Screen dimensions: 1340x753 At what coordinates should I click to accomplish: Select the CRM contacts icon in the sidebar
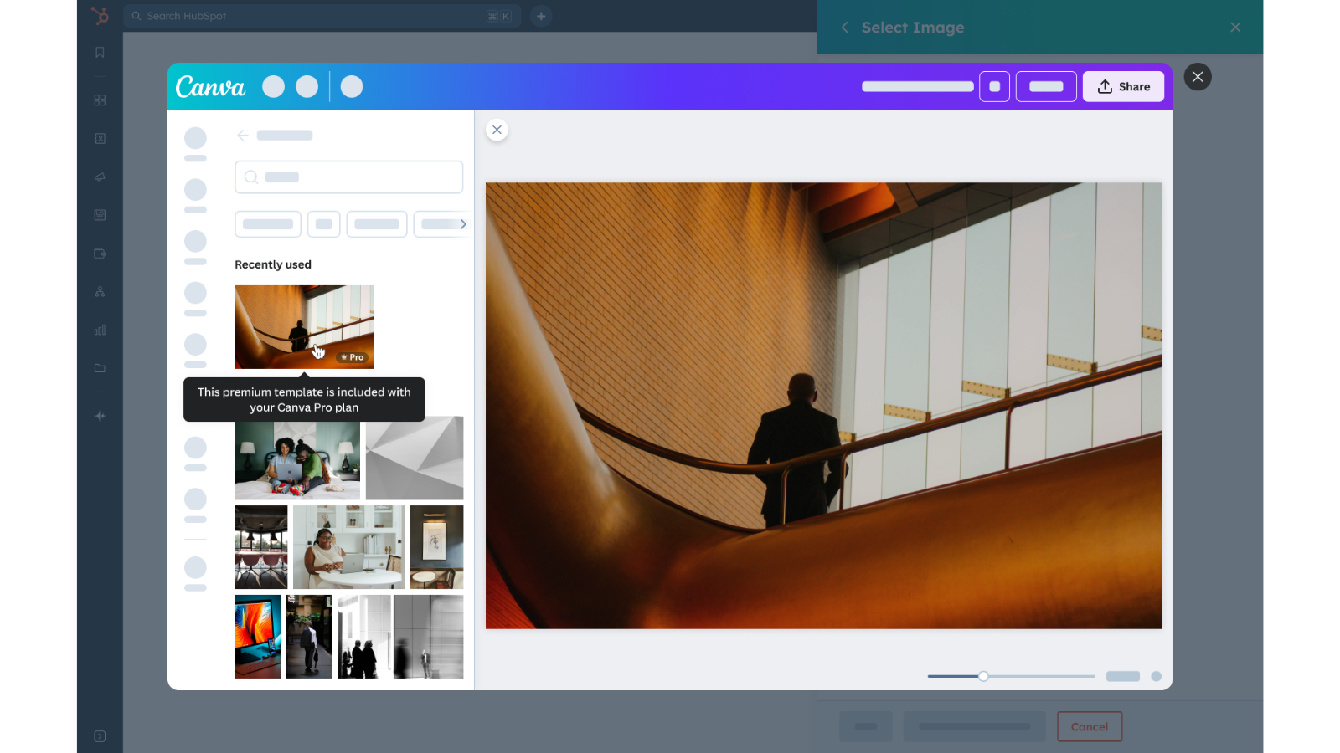[100, 138]
